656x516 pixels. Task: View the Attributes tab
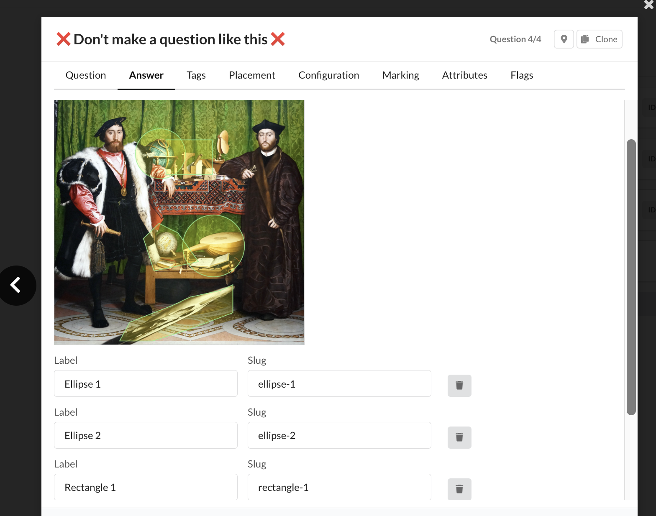click(x=464, y=75)
